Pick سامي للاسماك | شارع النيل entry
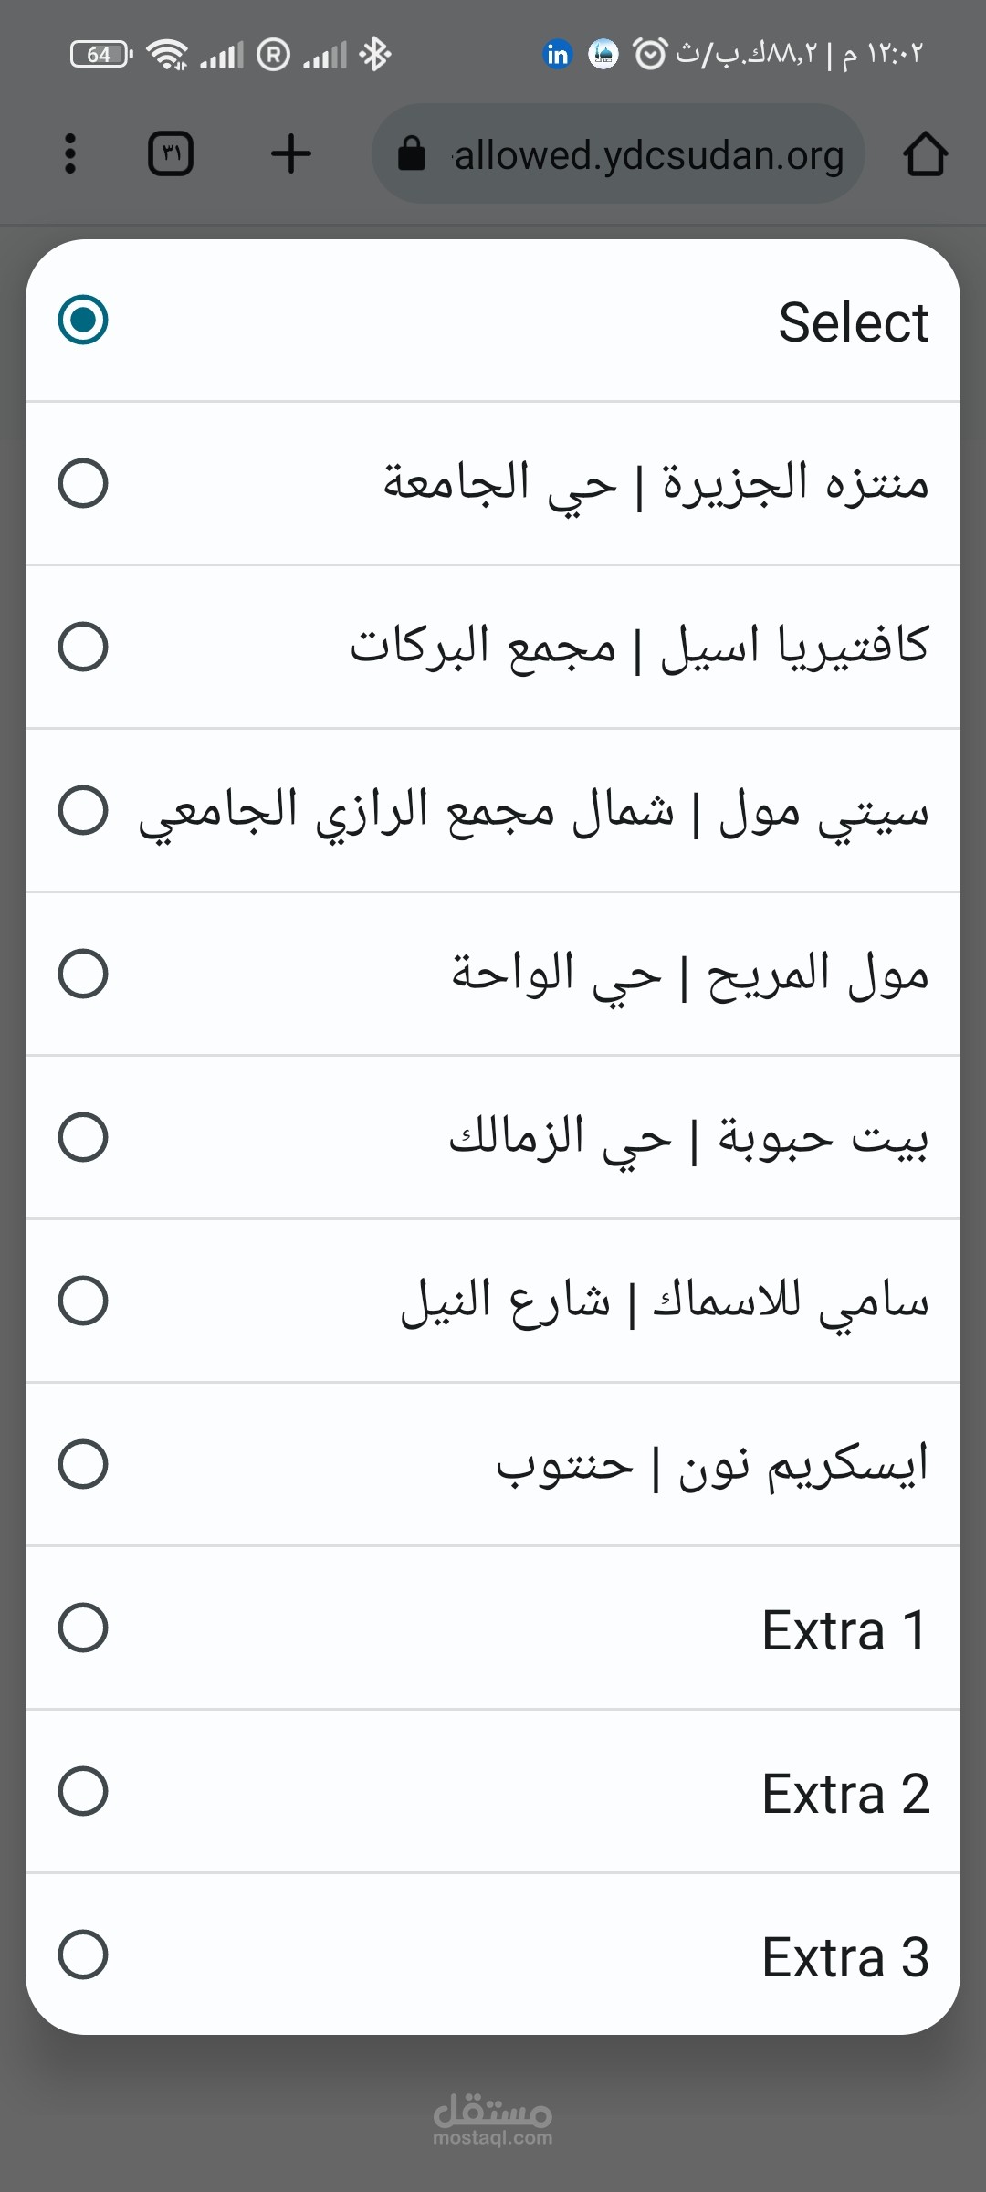The height and width of the screenshot is (2192, 986). [664, 1301]
